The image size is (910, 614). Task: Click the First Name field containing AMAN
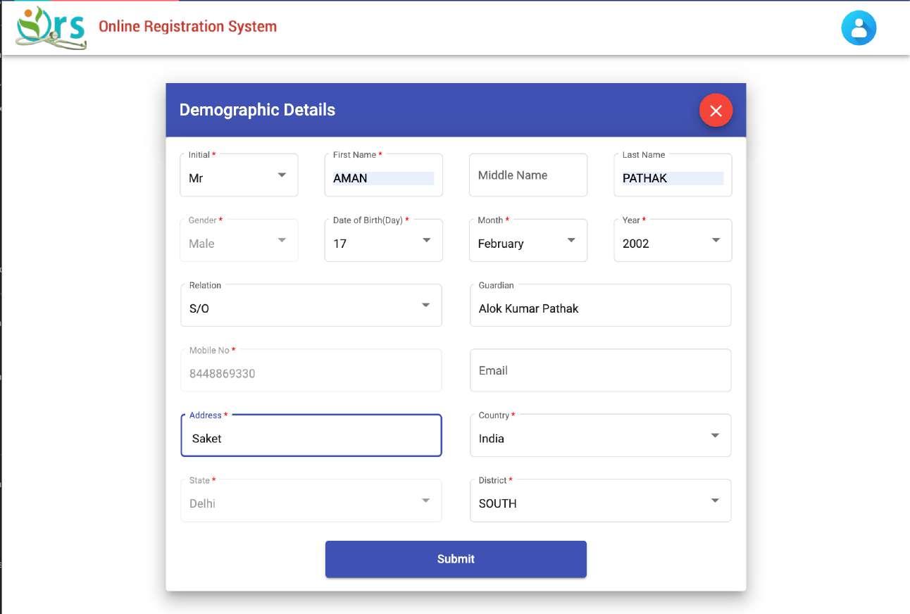(382, 178)
